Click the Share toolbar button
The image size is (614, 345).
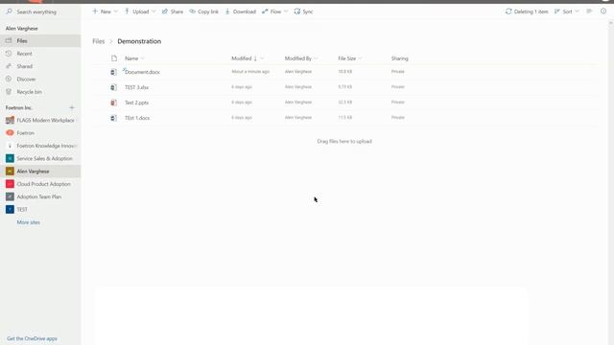pyautogui.click(x=173, y=11)
